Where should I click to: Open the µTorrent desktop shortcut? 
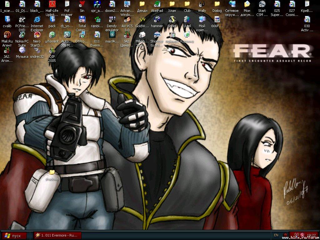(x=52, y=34)
